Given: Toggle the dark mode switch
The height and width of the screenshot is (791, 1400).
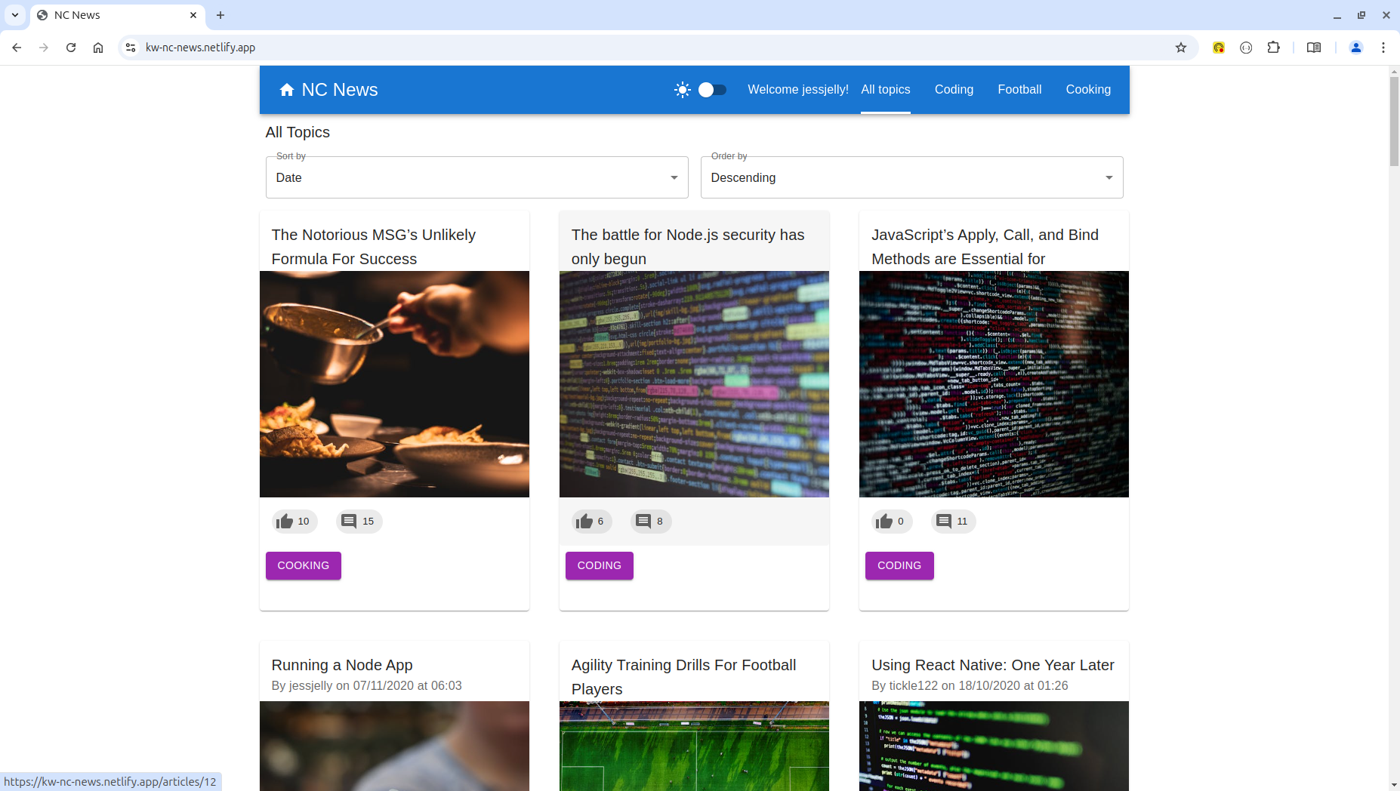Looking at the screenshot, I should (712, 90).
